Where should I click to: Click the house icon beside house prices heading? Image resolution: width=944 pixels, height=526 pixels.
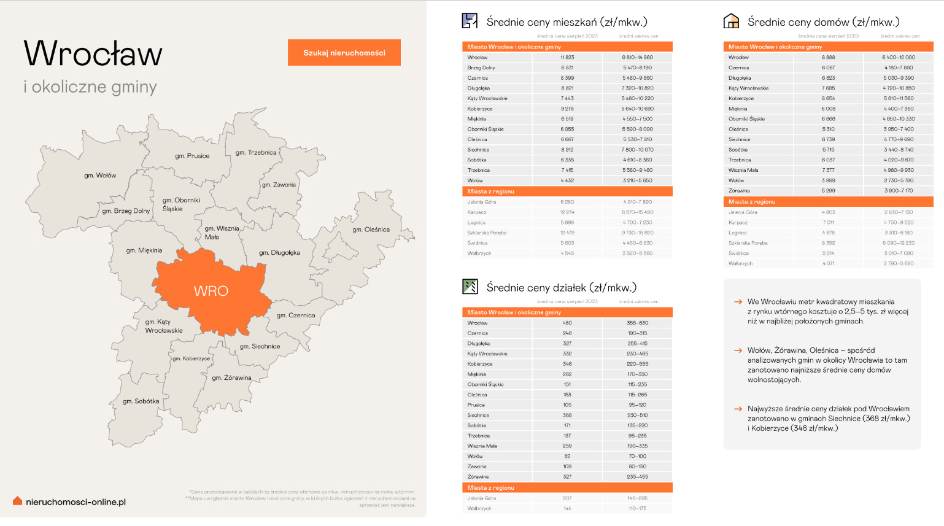coord(731,21)
